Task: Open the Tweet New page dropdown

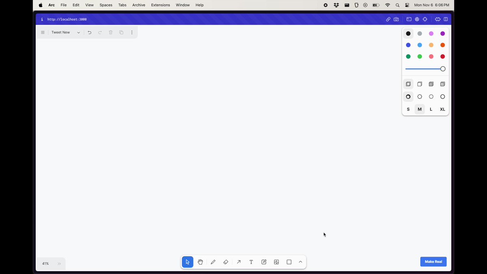Action: point(78,32)
